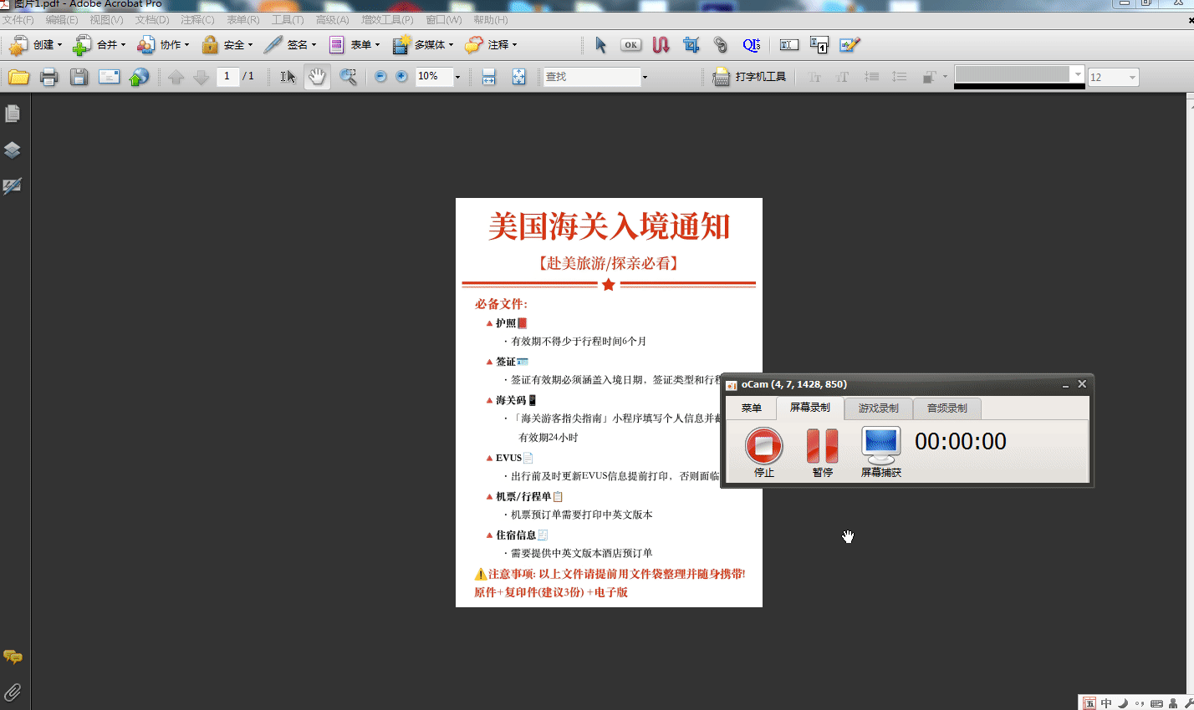The image size is (1194, 710).
Task: Open the Attachments paperclip panel
Action: (13, 692)
